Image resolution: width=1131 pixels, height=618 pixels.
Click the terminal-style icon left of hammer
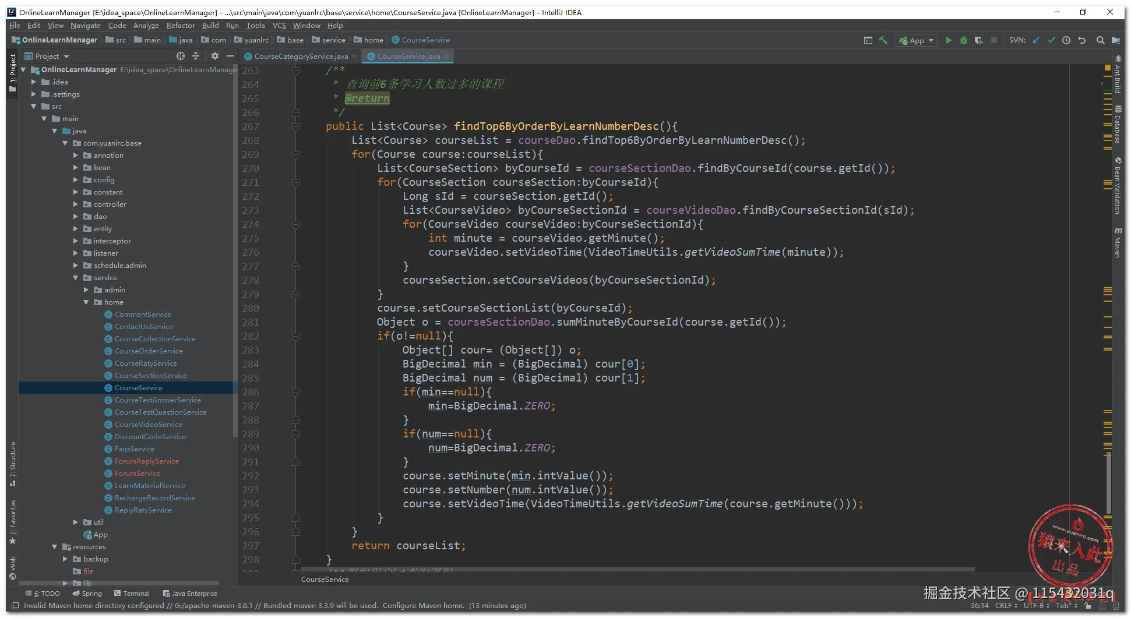(x=868, y=40)
